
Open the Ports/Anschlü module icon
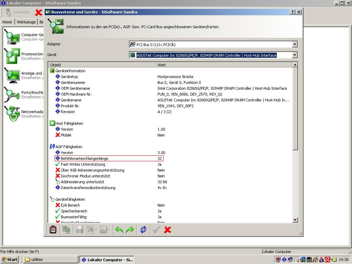pos(12,95)
